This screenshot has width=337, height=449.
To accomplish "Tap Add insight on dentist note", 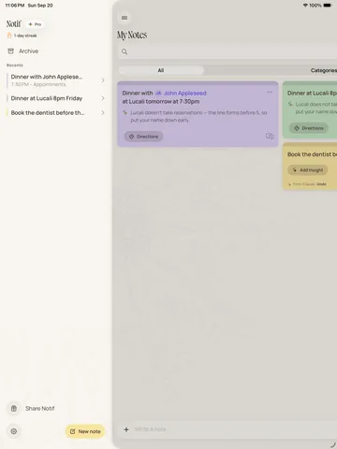I will coord(308,170).
